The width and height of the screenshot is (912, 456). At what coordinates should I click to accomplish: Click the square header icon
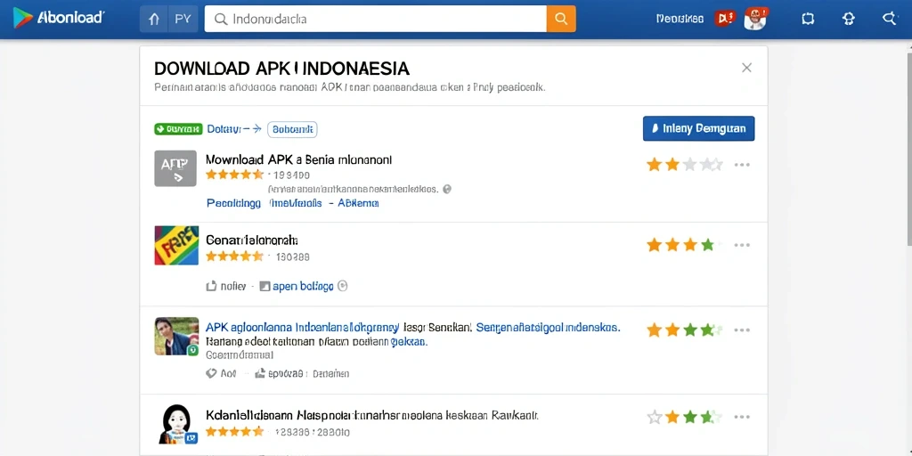click(808, 20)
